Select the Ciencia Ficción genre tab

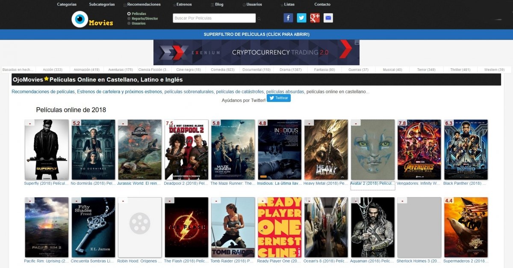(154, 70)
